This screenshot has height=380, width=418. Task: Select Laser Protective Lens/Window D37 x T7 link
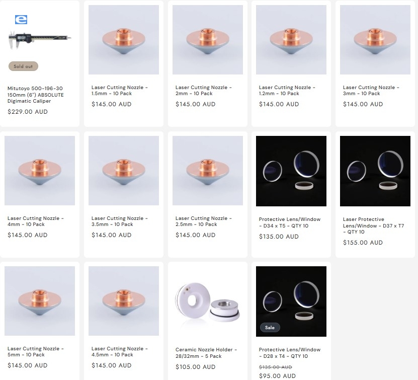click(x=373, y=225)
